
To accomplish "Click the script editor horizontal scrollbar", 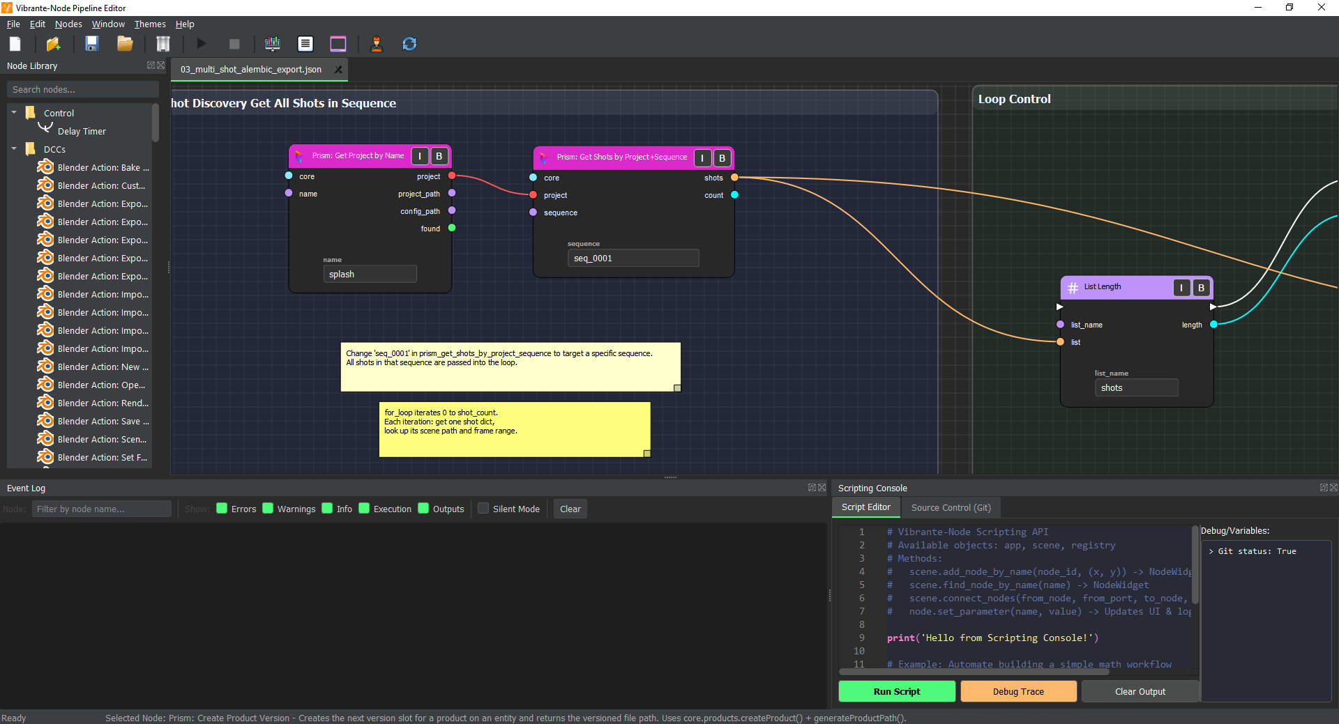I will coord(974,672).
